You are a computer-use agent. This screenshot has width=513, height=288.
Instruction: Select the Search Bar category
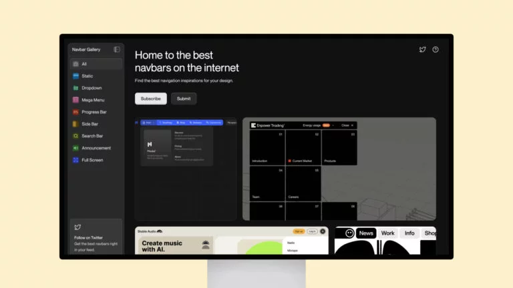tap(92, 136)
